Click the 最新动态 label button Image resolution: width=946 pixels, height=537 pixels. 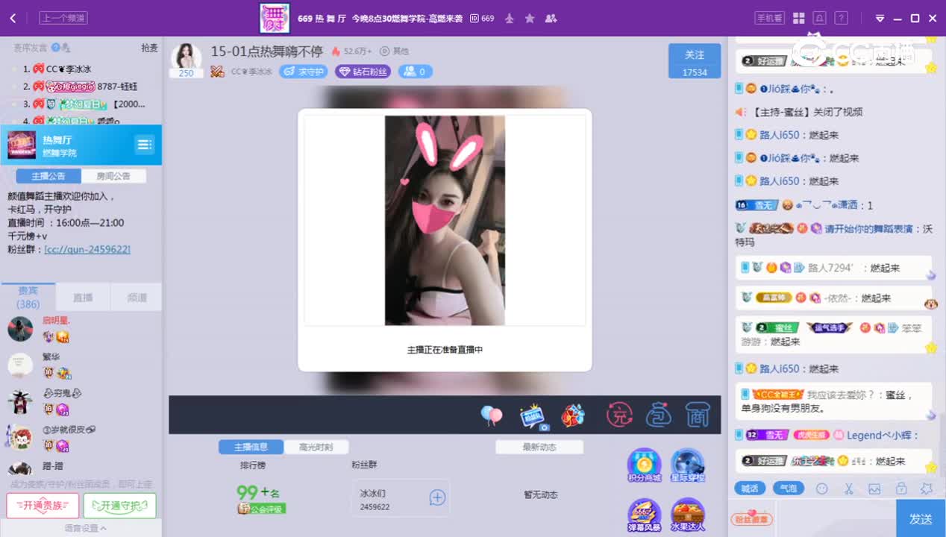[539, 447]
